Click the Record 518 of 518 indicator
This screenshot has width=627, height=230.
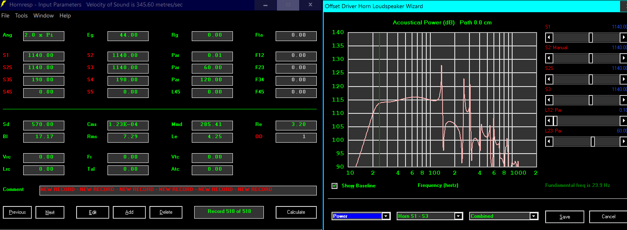(229, 212)
